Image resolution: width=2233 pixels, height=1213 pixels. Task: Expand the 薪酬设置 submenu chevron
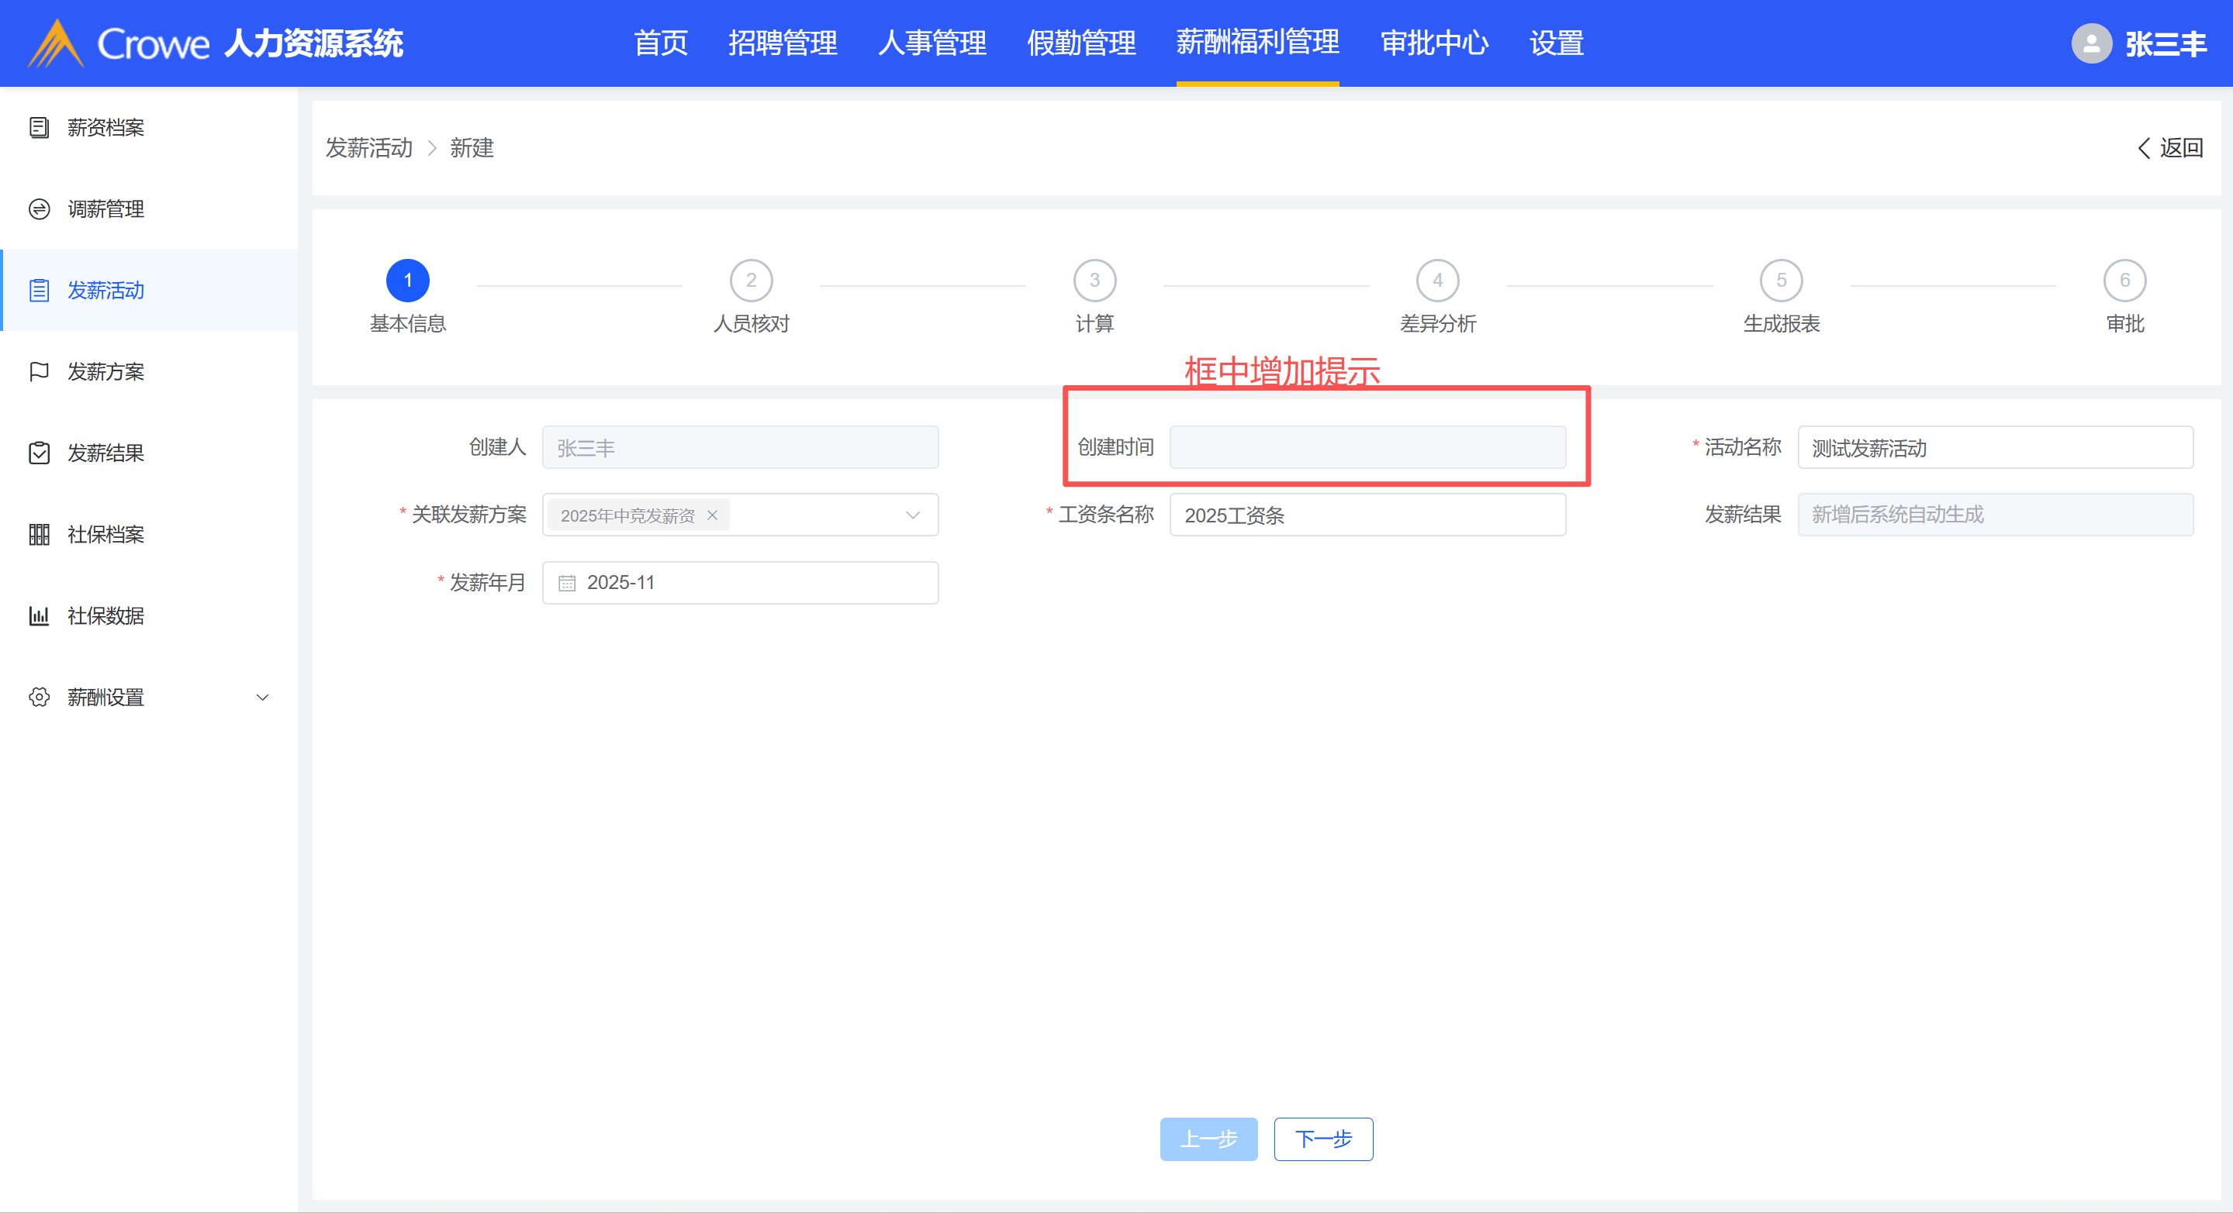pyautogui.click(x=263, y=698)
